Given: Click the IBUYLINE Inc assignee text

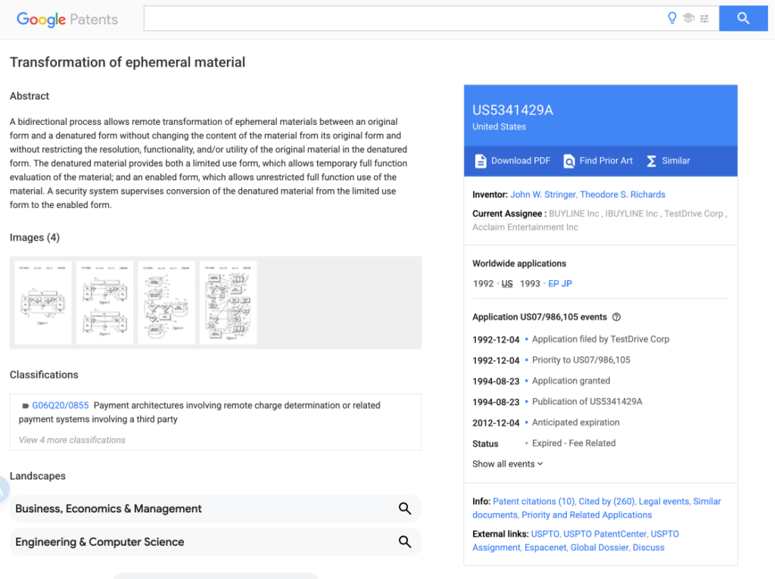Looking at the screenshot, I should pos(632,213).
